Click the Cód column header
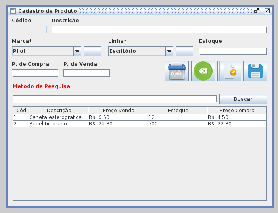 click(x=21, y=111)
